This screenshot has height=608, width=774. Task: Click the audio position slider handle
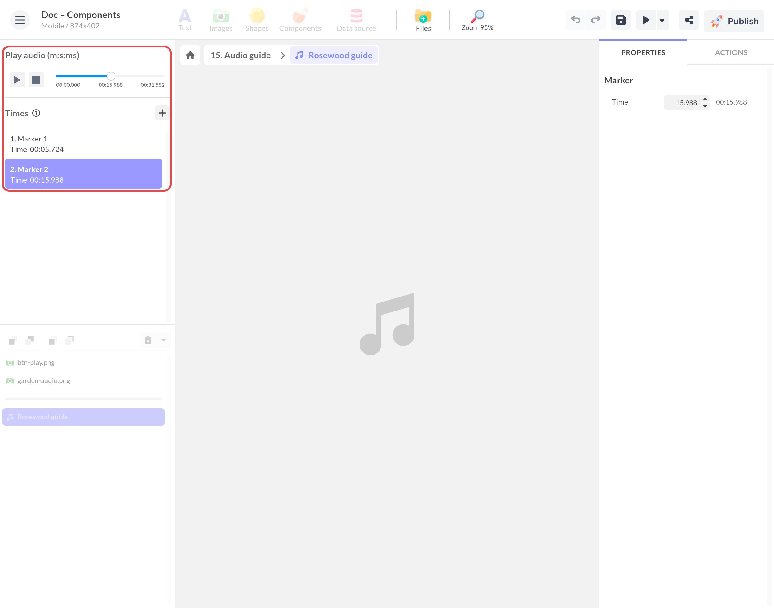(111, 76)
